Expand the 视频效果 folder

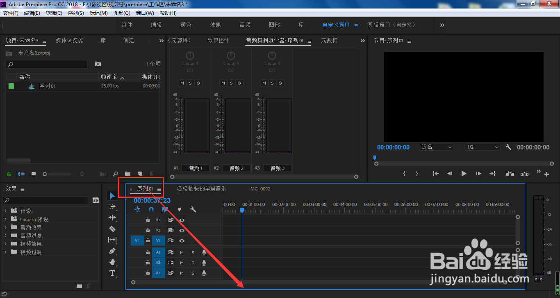click(5, 244)
